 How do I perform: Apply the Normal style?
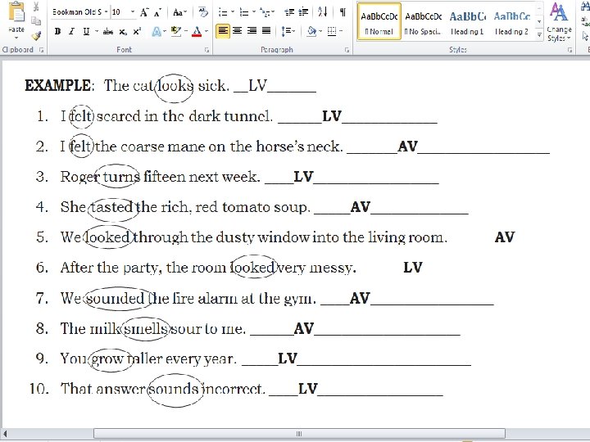379,21
